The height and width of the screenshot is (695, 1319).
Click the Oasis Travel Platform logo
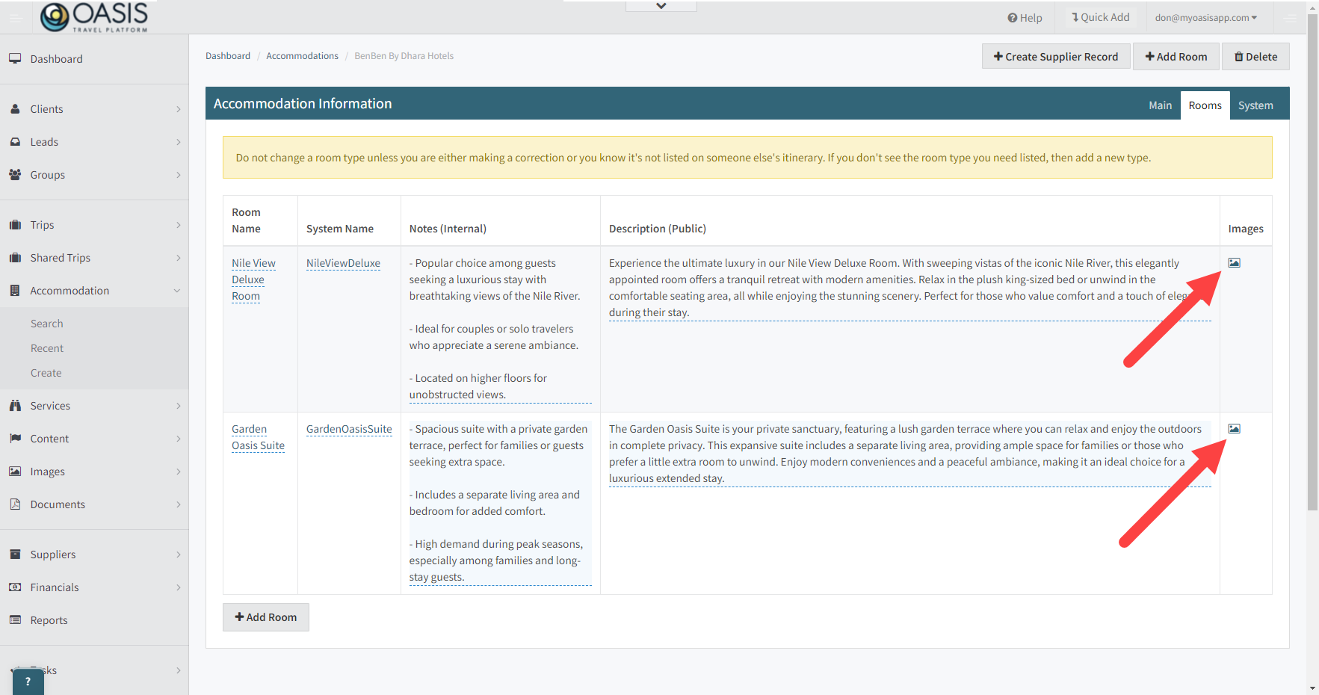[x=94, y=16]
